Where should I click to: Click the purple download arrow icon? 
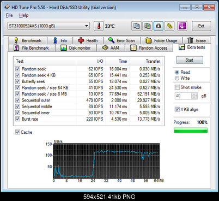182,26
